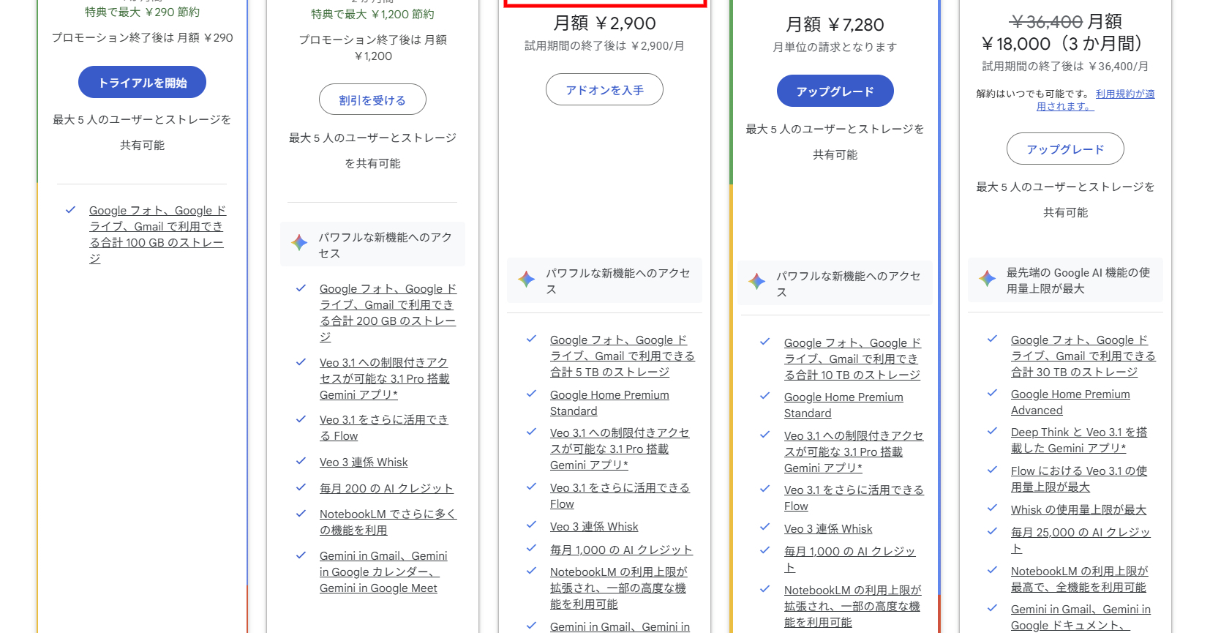1210x633 pixels.
Task: Follow the Whisk の使用量上限が最大 link
Action: coord(1078,510)
